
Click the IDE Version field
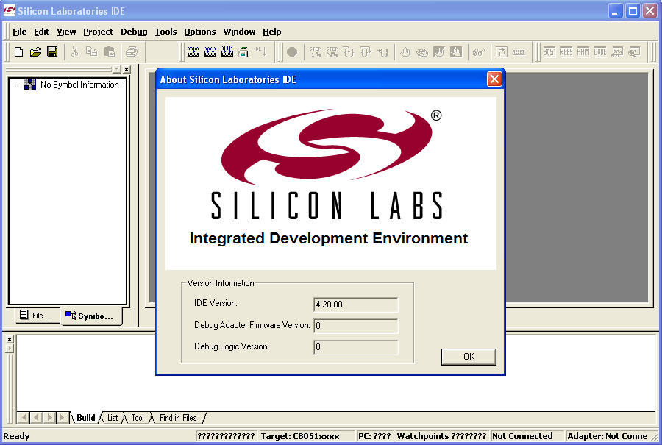356,305
